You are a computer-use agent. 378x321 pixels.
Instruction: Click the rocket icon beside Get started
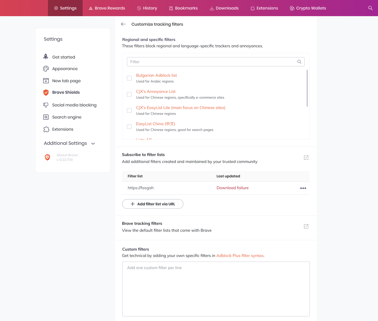46,57
